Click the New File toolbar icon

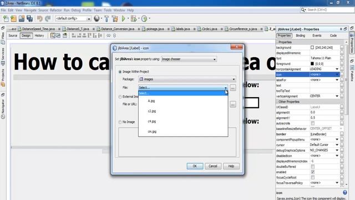tap(6, 18)
